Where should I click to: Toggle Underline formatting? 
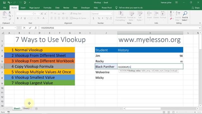click(x=25, y=18)
